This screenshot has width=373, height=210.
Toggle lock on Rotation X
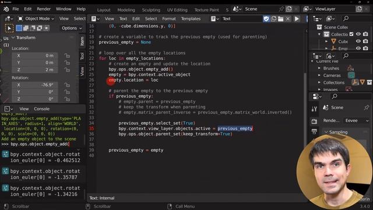click(67, 85)
